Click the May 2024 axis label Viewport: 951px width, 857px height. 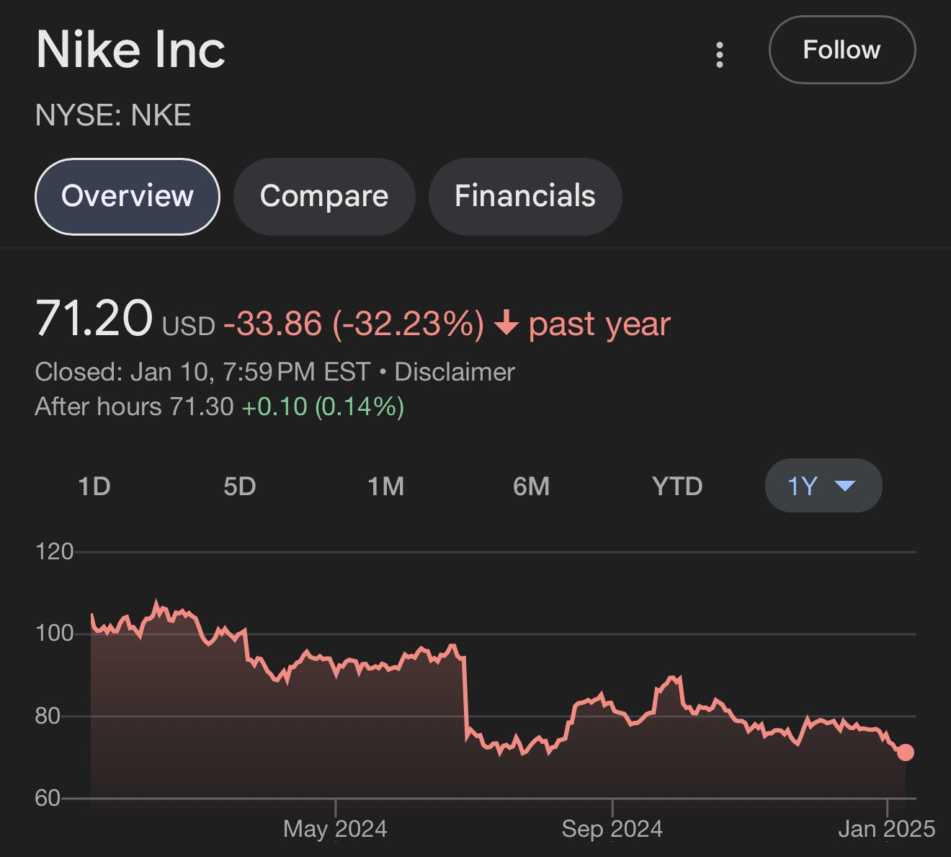pos(335,829)
